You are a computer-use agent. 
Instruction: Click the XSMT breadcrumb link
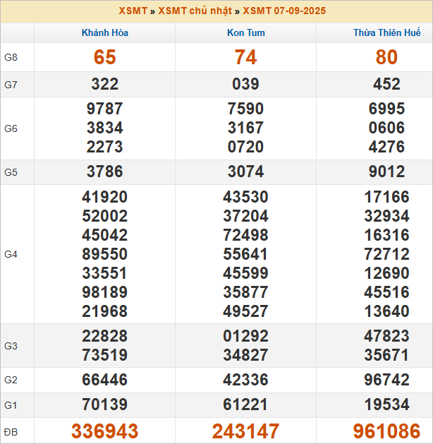(133, 11)
